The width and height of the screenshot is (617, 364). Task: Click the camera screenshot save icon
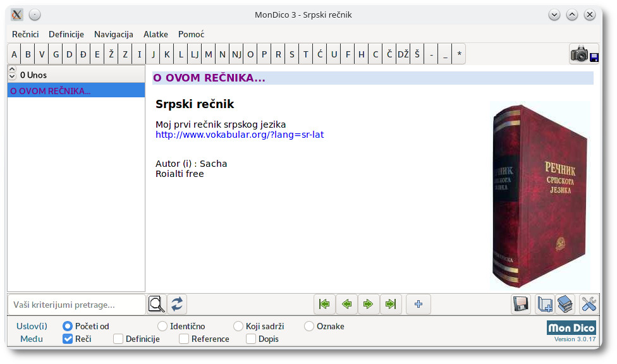[584, 54]
